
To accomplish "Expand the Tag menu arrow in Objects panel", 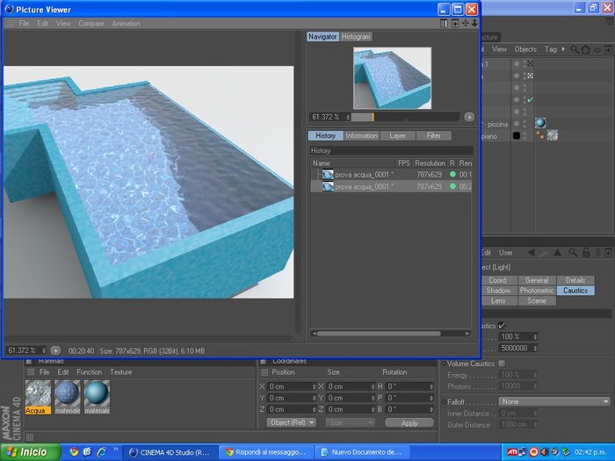I will pyautogui.click(x=563, y=49).
